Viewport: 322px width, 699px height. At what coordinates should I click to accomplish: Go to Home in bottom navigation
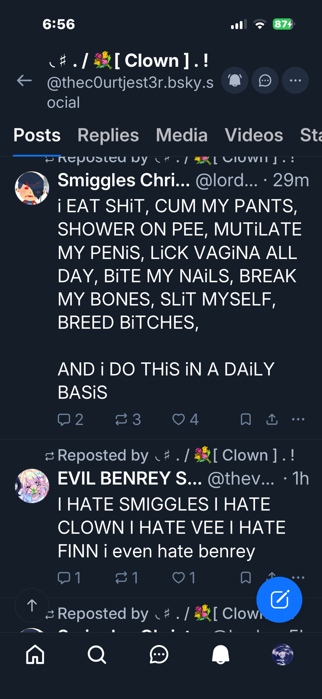(x=35, y=655)
